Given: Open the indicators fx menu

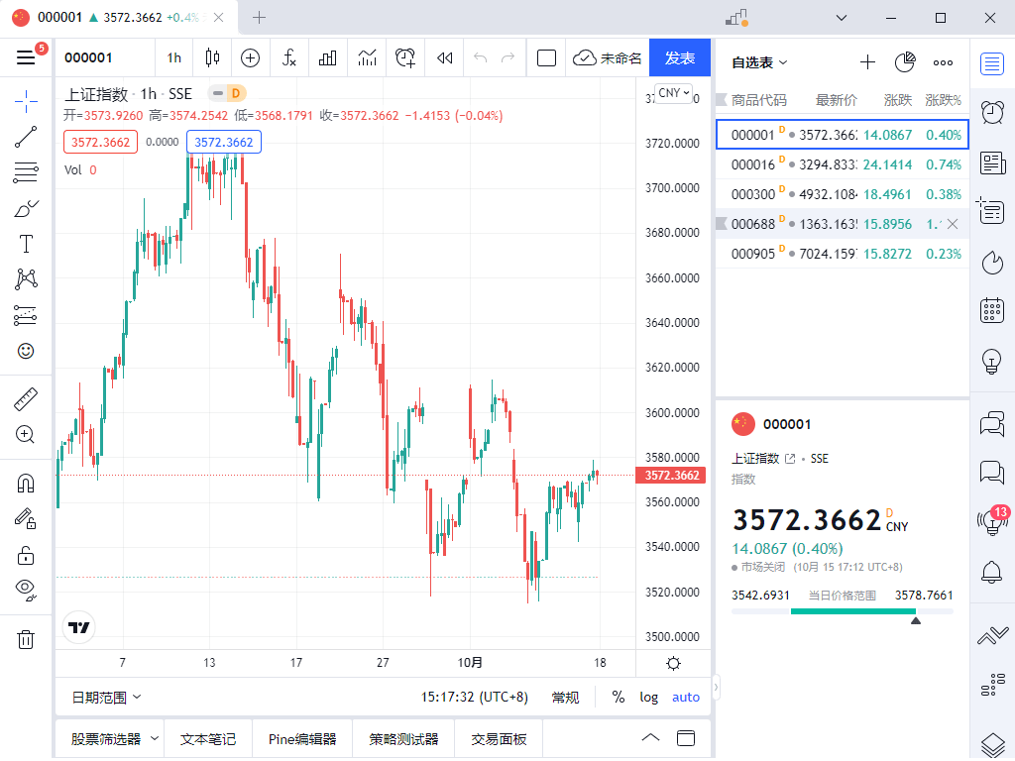Looking at the screenshot, I should click(x=288, y=57).
